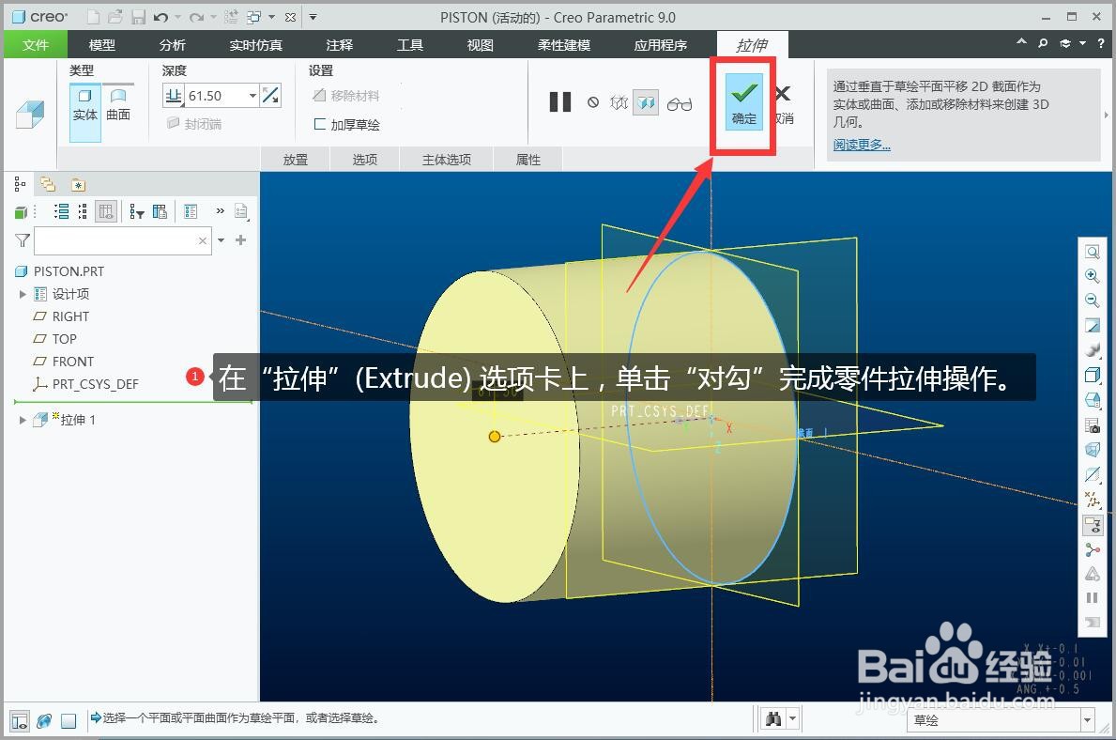Expand the Design Items (设计项) node
This screenshot has height=740, width=1116.
click(x=23, y=294)
